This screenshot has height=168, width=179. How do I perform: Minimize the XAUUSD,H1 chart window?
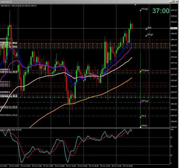point(171,2)
